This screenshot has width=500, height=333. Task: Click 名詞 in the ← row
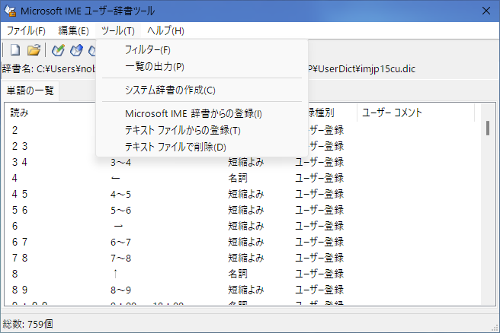pyautogui.click(x=238, y=178)
